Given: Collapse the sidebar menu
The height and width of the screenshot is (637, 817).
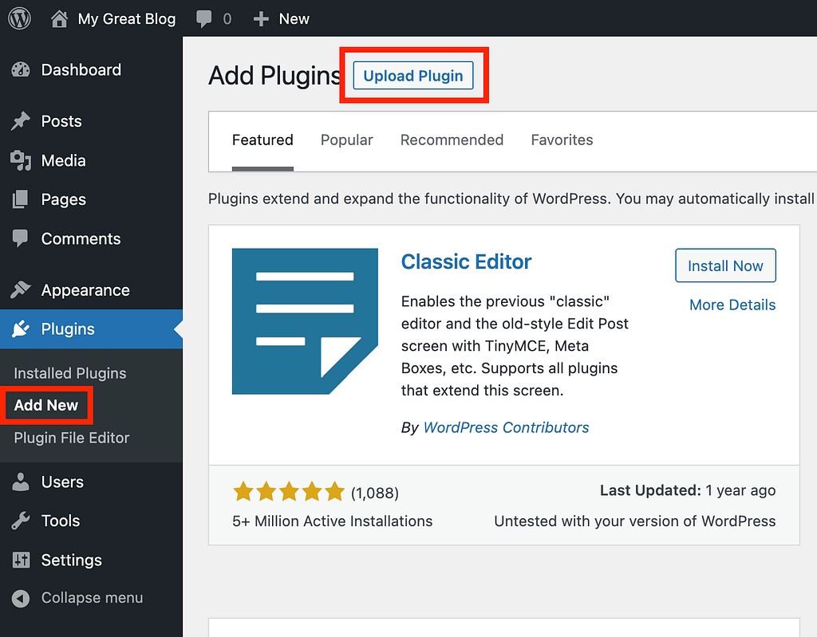Looking at the screenshot, I should coord(78,598).
